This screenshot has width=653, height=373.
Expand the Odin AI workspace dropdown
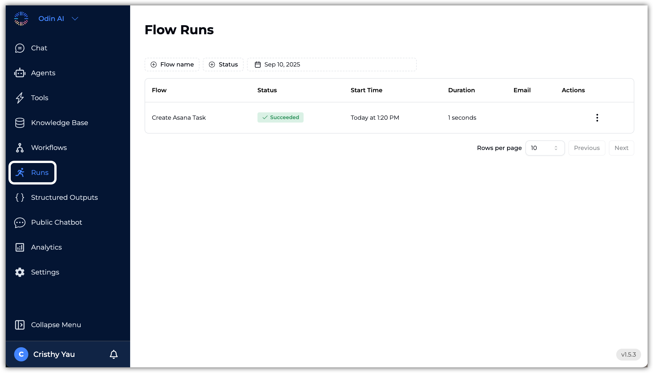[75, 19]
